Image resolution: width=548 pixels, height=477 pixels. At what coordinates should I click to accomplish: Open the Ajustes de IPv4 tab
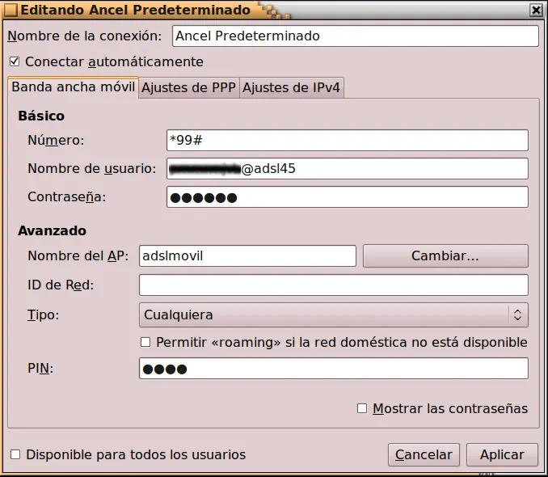[292, 87]
